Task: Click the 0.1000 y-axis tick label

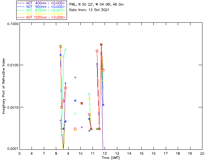Action: coord(13,24)
